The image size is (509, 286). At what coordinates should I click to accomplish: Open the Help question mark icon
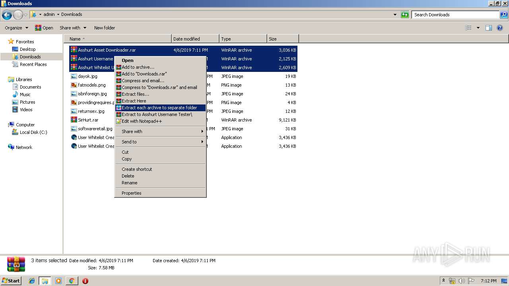pyautogui.click(x=500, y=28)
